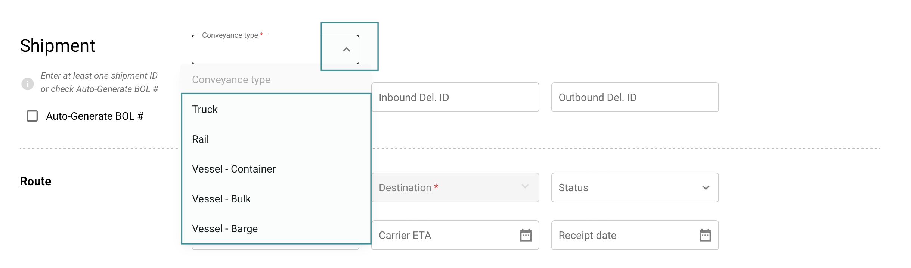The image size is (911, 268).
Task: Open the Status dropdown field
Action: coord(628,187)
